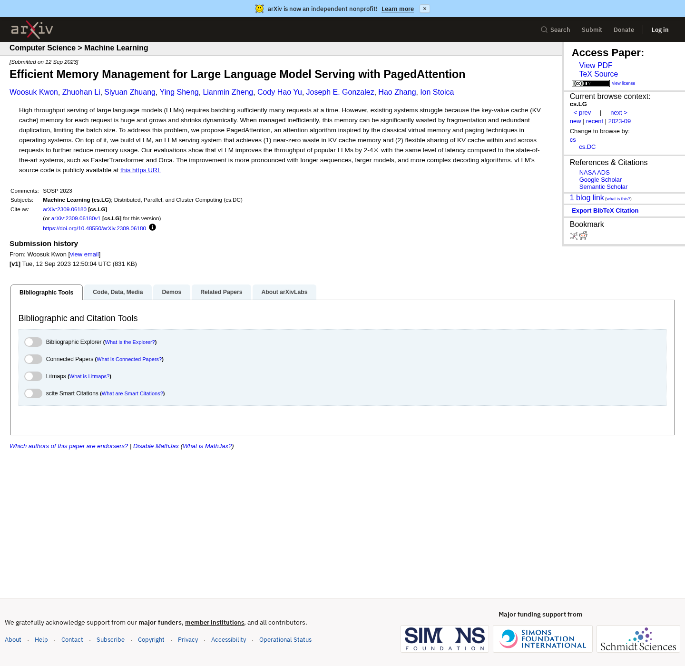Image resolution: width=685 pixels, height=666 pixels.
Task: Open the 1 blog link
Action: [587, 198]
